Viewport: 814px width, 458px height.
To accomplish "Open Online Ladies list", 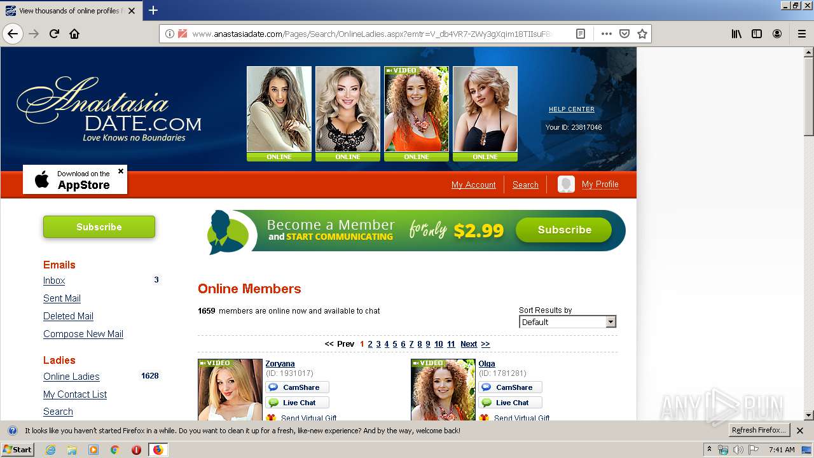I will click(x=71, y=377).
